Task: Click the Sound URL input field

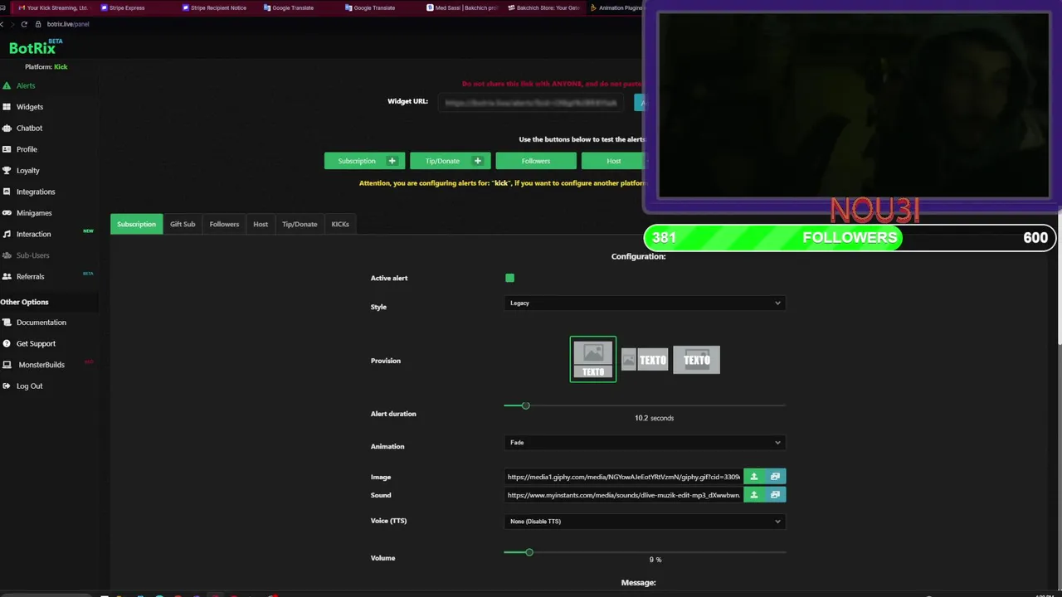Action: (x=624, y=495)
